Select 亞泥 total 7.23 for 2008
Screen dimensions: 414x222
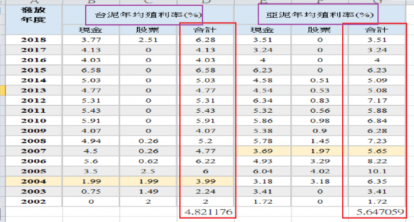pyautogui.click(x=377, y=141)
